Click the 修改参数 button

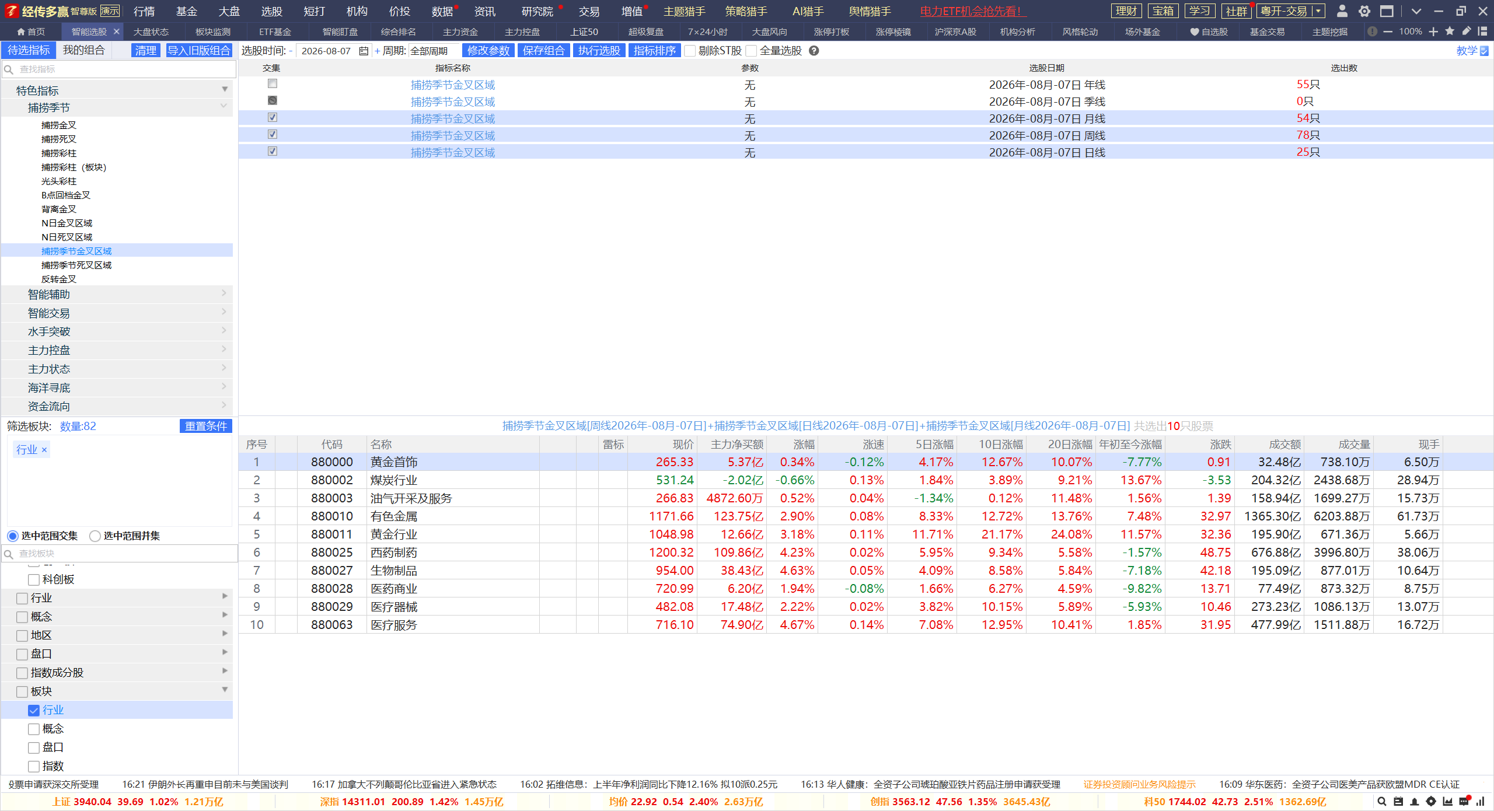(x=488, y=51)
